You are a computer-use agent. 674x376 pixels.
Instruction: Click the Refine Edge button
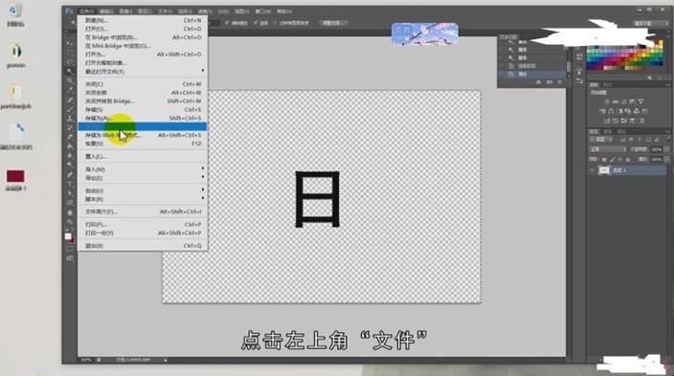pyautogui.click(x=333, y=23)
